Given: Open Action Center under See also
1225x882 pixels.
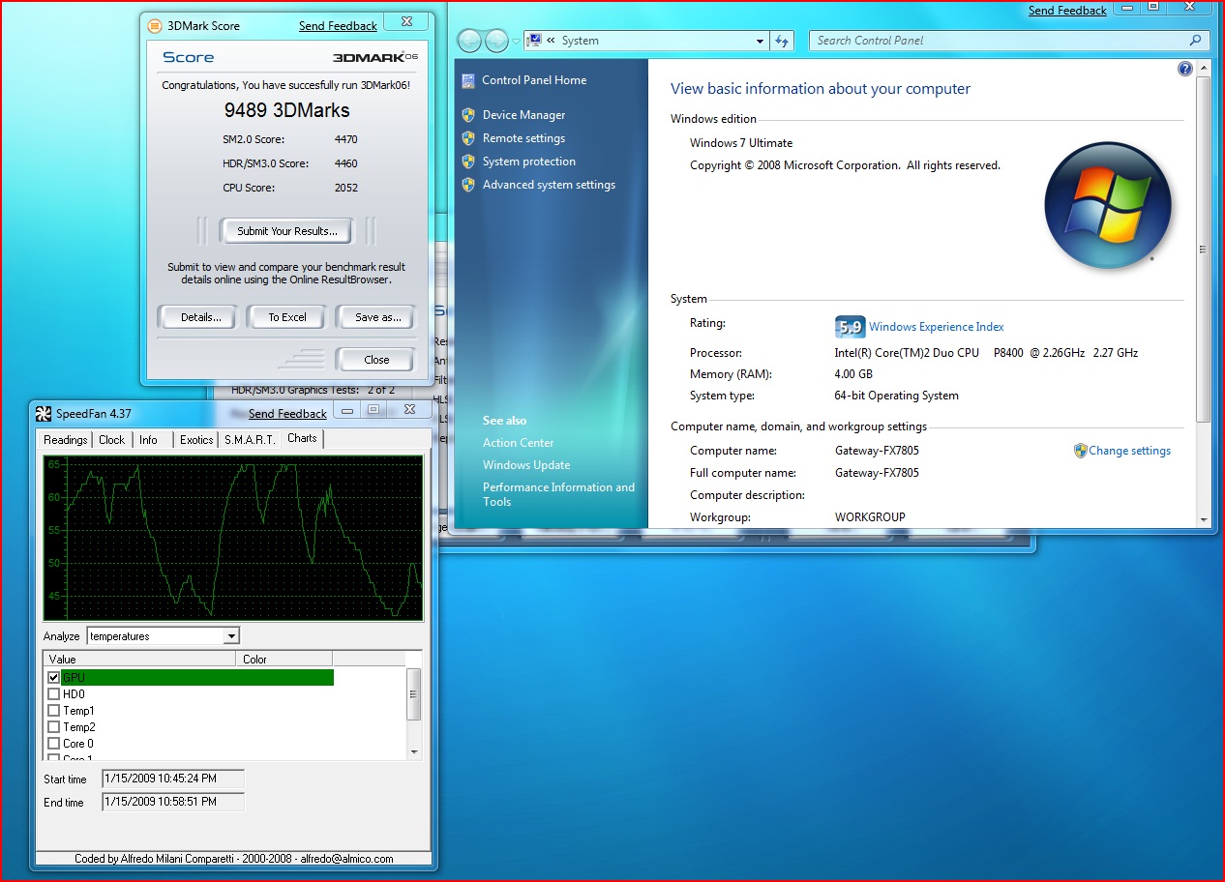Looking at the screenshot, I should (x=519, y=443).
